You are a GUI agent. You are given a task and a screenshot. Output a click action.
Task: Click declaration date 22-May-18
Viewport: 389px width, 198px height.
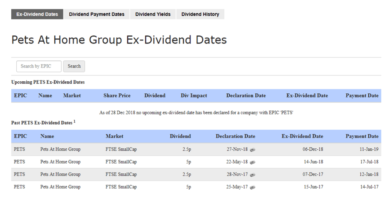coord(237,162)
